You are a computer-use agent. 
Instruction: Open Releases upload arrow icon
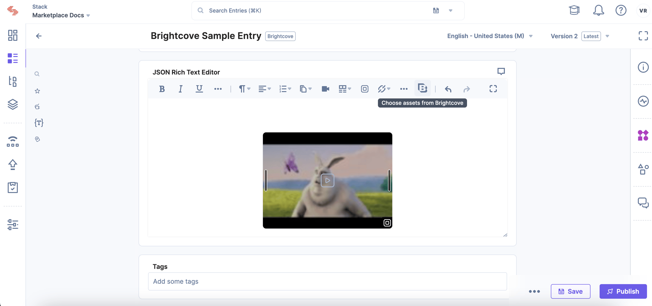point(13,165)
